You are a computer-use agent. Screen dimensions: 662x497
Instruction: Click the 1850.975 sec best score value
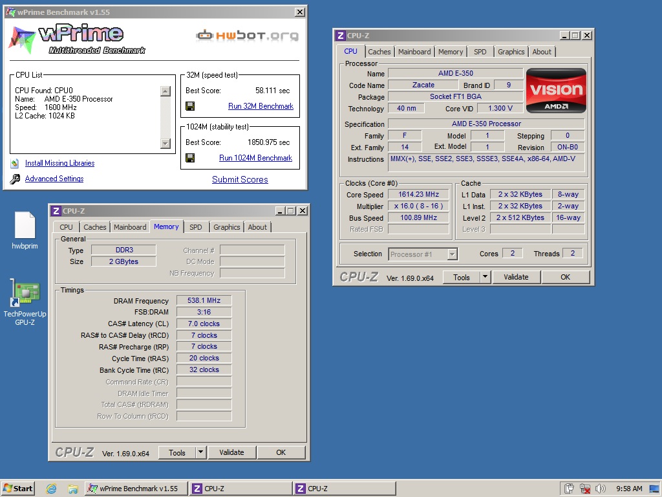268,142
